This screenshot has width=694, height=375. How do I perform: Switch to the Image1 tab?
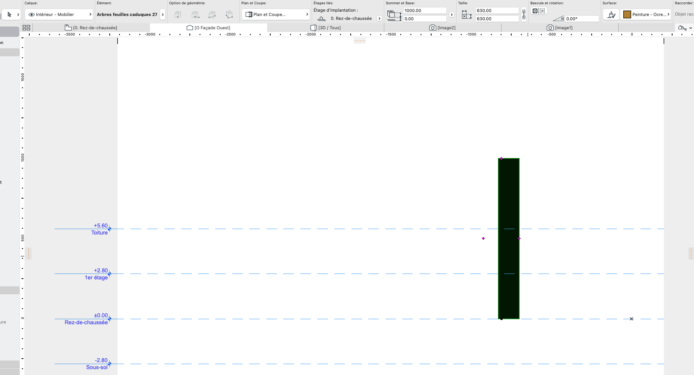tap(560, 28)
